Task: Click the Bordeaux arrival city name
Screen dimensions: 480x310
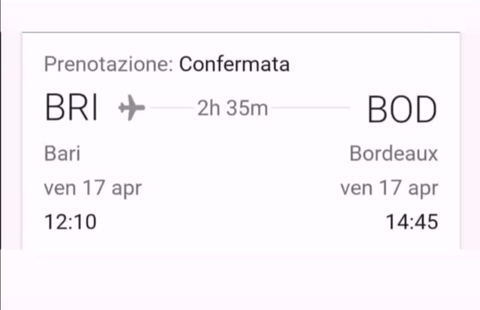Action: pos(394,153)
